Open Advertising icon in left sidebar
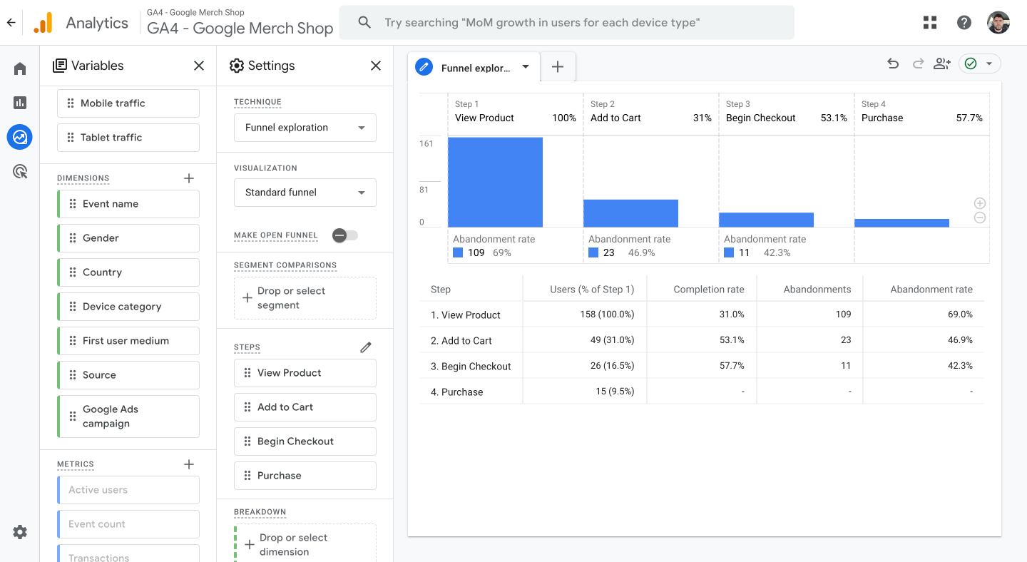 point(20,171)
